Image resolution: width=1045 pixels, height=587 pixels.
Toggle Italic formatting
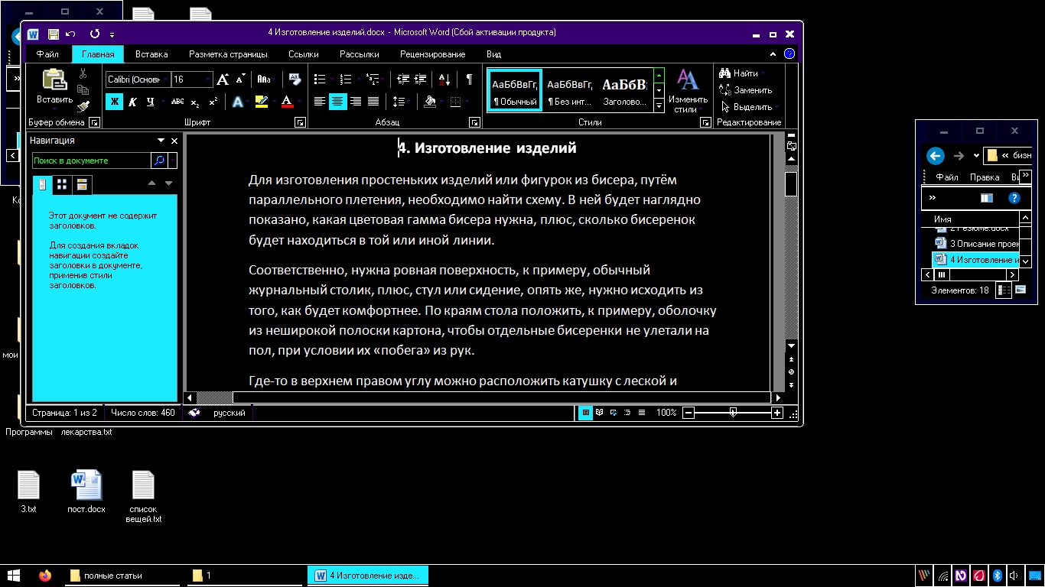coord(132,102)
